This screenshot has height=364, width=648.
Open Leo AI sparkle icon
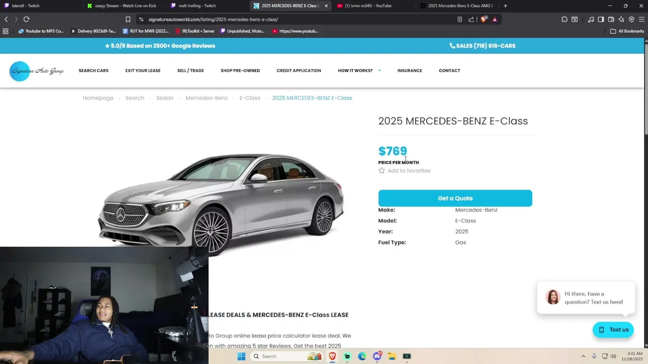[621, 19]
